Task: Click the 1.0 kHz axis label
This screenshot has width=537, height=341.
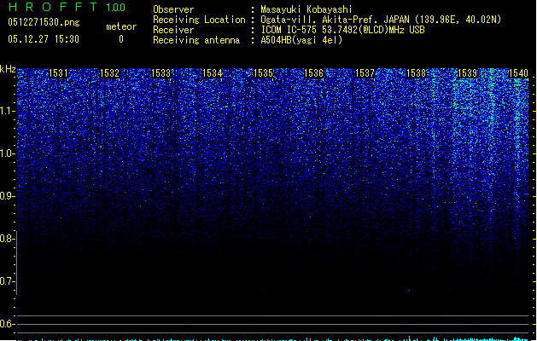Action: click(x=8, y=153)
